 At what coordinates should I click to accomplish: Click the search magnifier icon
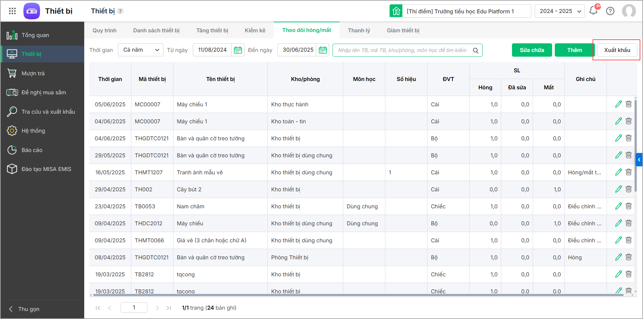click(476, 50)
